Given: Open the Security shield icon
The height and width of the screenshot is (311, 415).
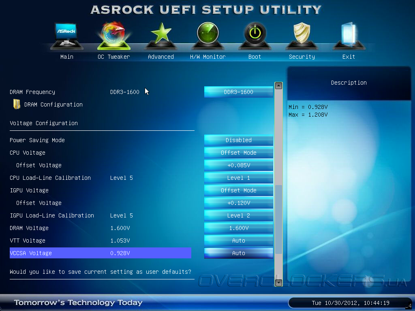Looking at the screenshot, I should pos(302,36).
